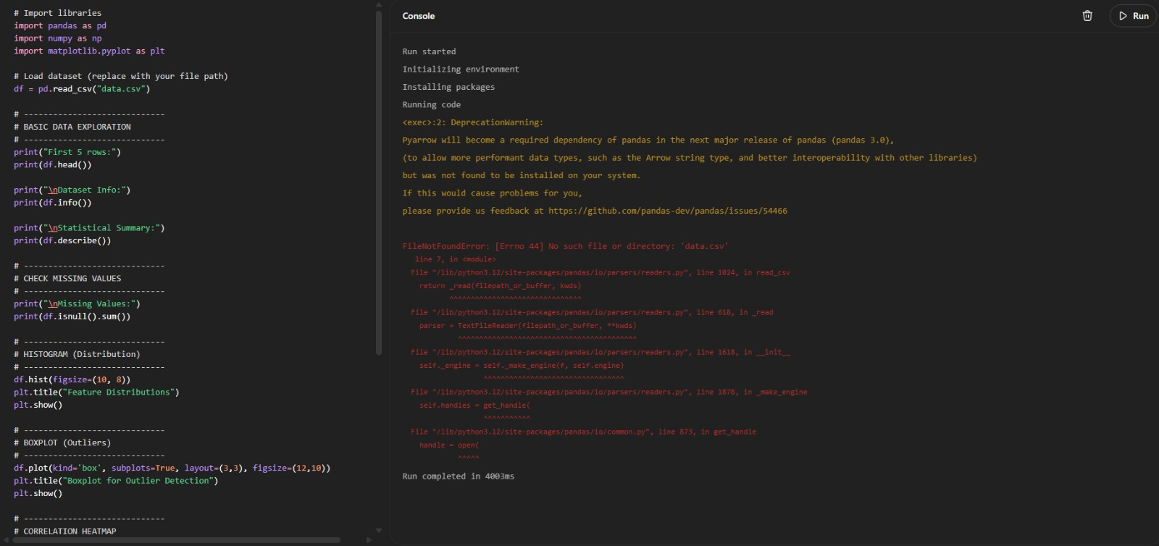Click the editor's scroll-down arrow
This screenshot has width=1159, height=546.
coord(378,531)
